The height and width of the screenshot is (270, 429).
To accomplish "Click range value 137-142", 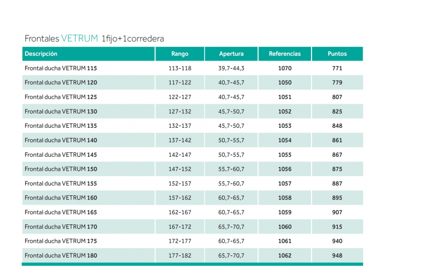I will click(x=180, y=140).
